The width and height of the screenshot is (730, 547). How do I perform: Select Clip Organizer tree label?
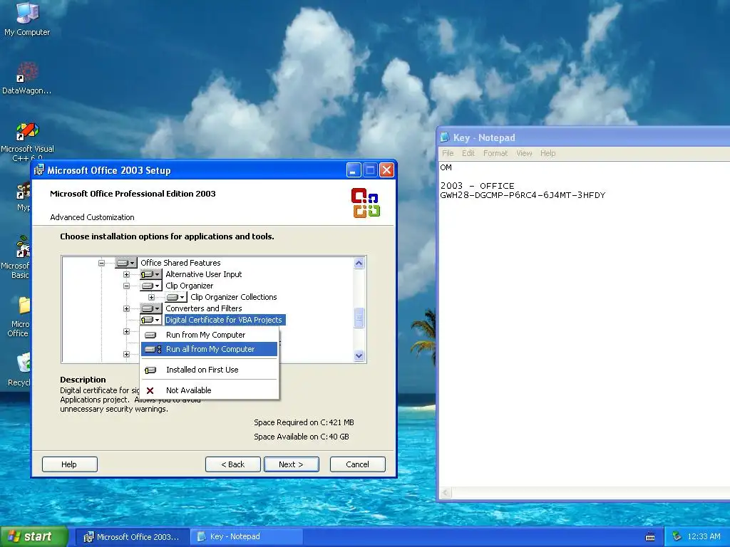click(189, 286)
